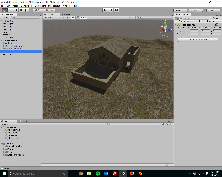The image size is (222, 177).
Task: Click the Hierarchy search field
Action: tap(25, 17)
